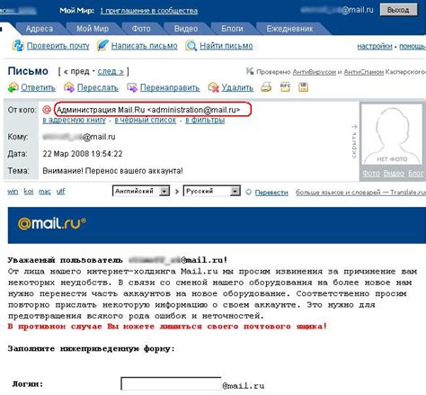
Task: Select the radio button next to Перевести
Action: point(248,192)
